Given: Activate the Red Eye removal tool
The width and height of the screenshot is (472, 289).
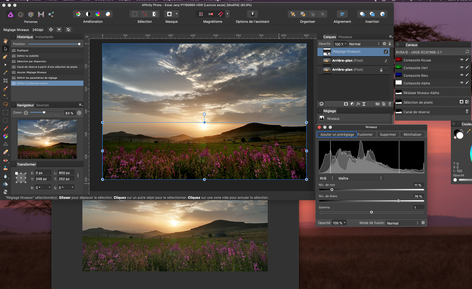Looking at the screenshot, I should click(5, 161).
